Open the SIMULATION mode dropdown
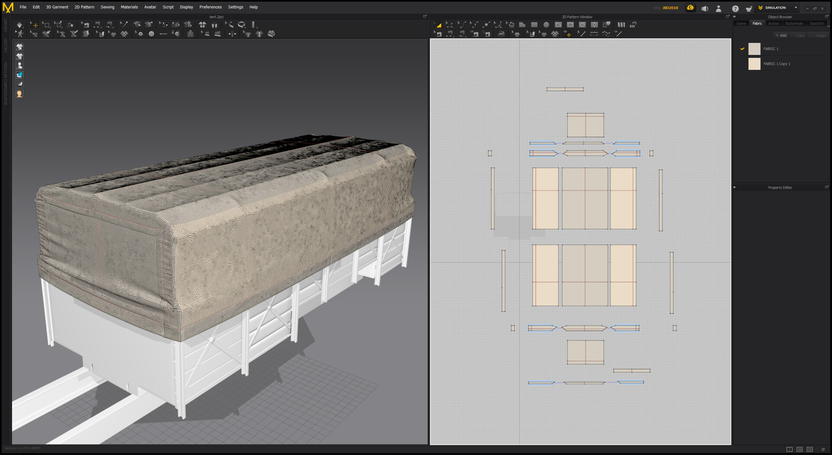 [x=796, y=8]
